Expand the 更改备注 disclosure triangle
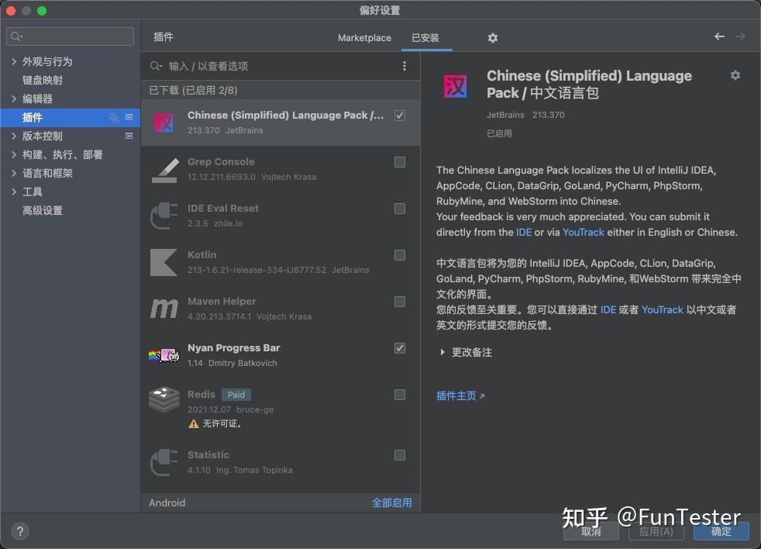This screenshot has width=761, height=549. coord(442,352)
